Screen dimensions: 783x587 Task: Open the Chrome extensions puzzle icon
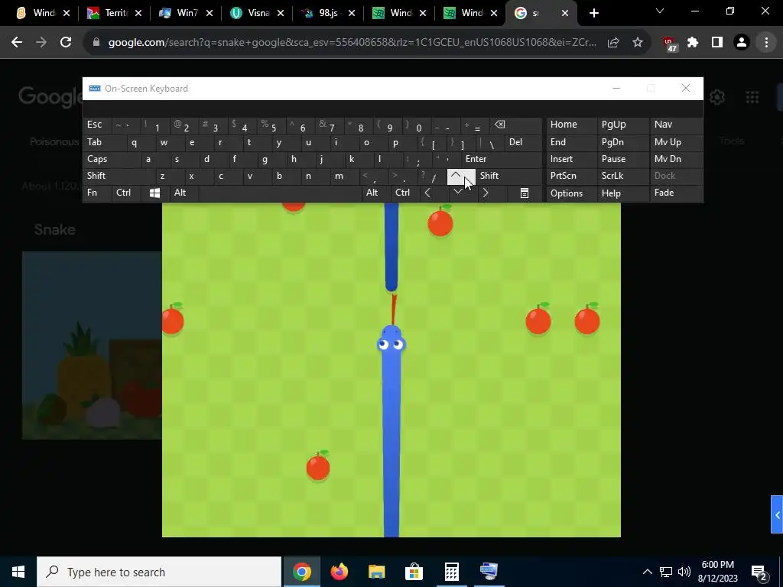tap(693, 43)
